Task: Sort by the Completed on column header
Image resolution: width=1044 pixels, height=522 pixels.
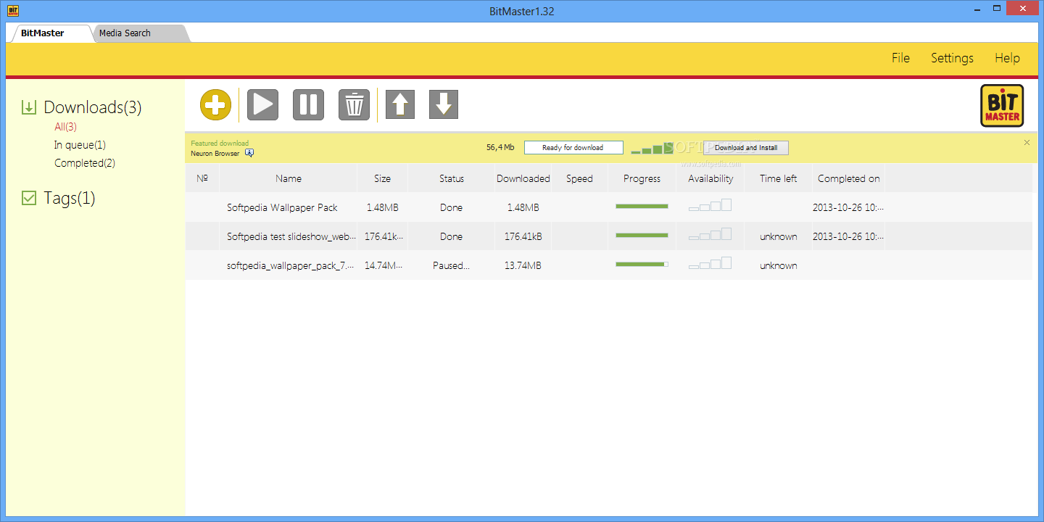Action: (x=849, y=178)
